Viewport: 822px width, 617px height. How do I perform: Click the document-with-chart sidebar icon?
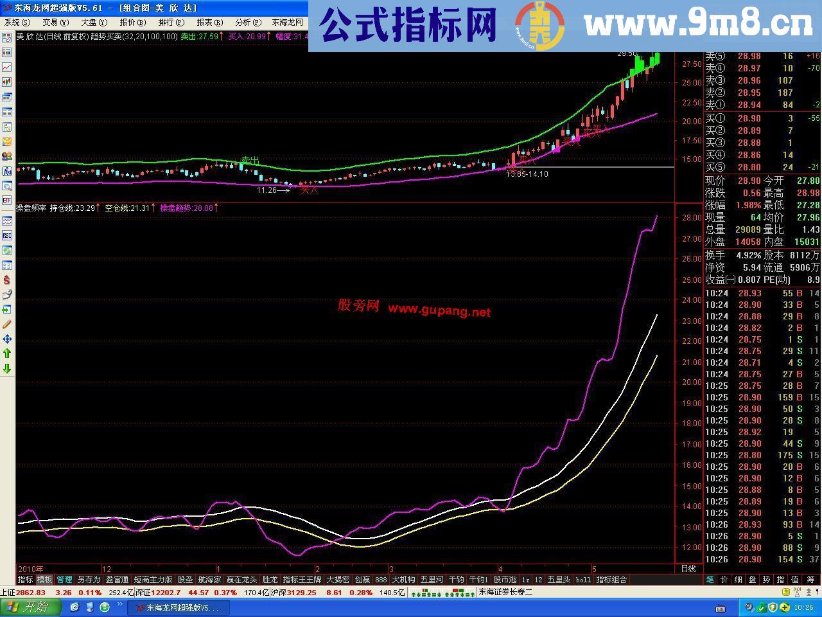click(7, 127)
